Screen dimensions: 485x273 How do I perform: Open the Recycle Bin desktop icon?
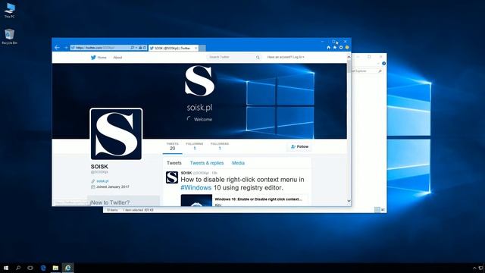tap(10, 36)
